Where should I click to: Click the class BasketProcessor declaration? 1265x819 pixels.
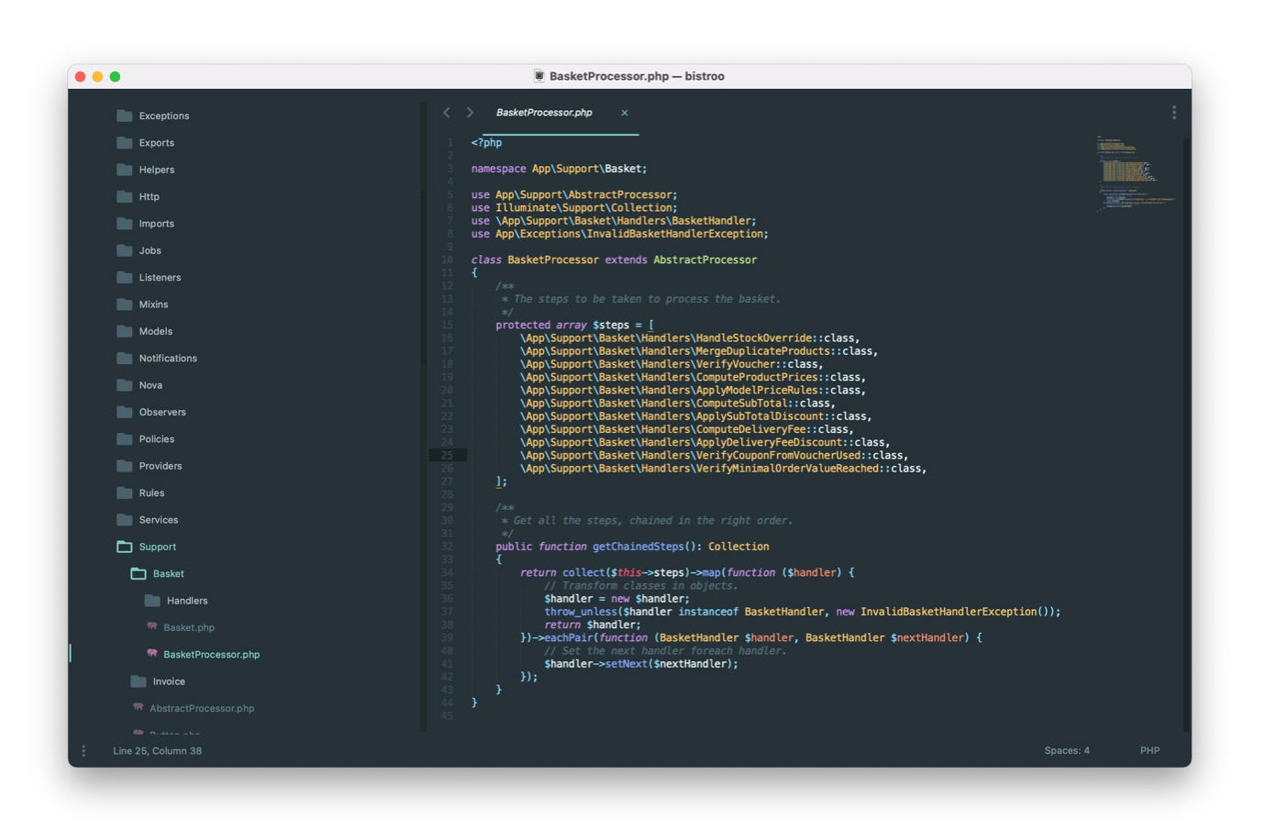614,260
